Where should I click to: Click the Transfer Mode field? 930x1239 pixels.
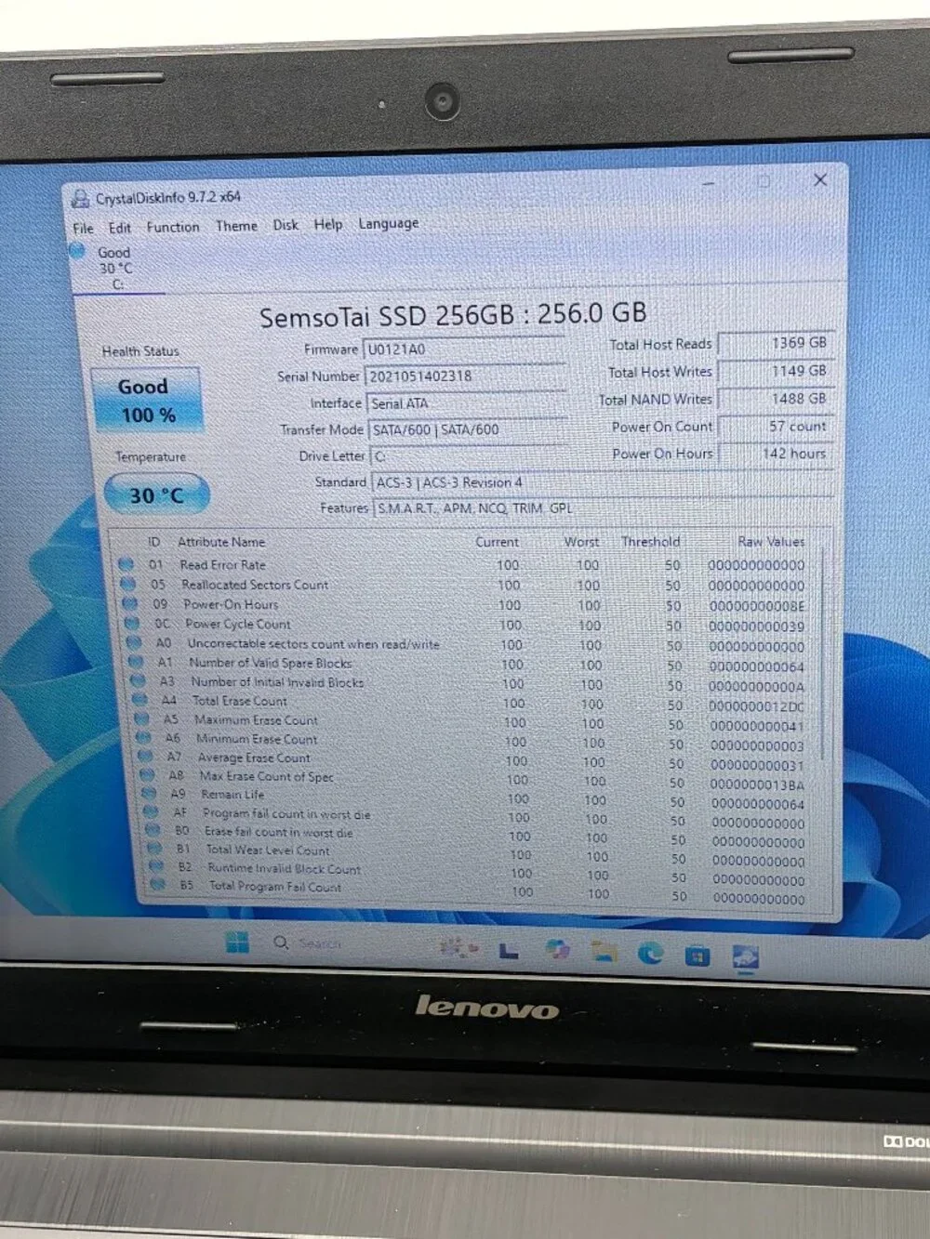point(468,429)
